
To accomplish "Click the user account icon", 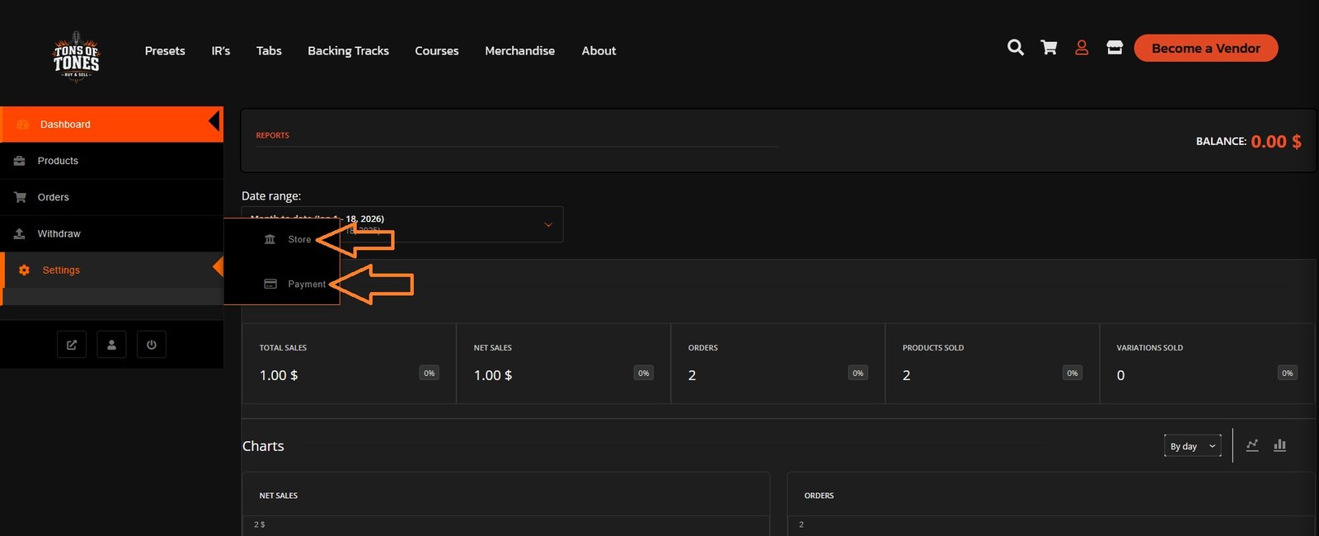I will (1082, 48).
